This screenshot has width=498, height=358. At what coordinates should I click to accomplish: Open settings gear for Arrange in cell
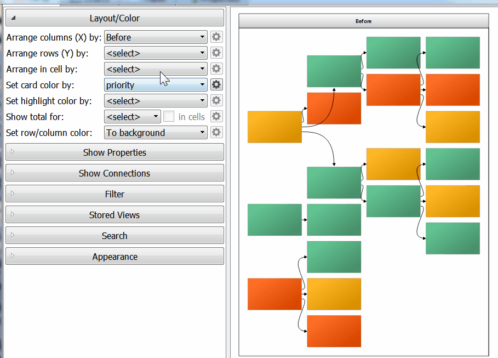point(216,69)
